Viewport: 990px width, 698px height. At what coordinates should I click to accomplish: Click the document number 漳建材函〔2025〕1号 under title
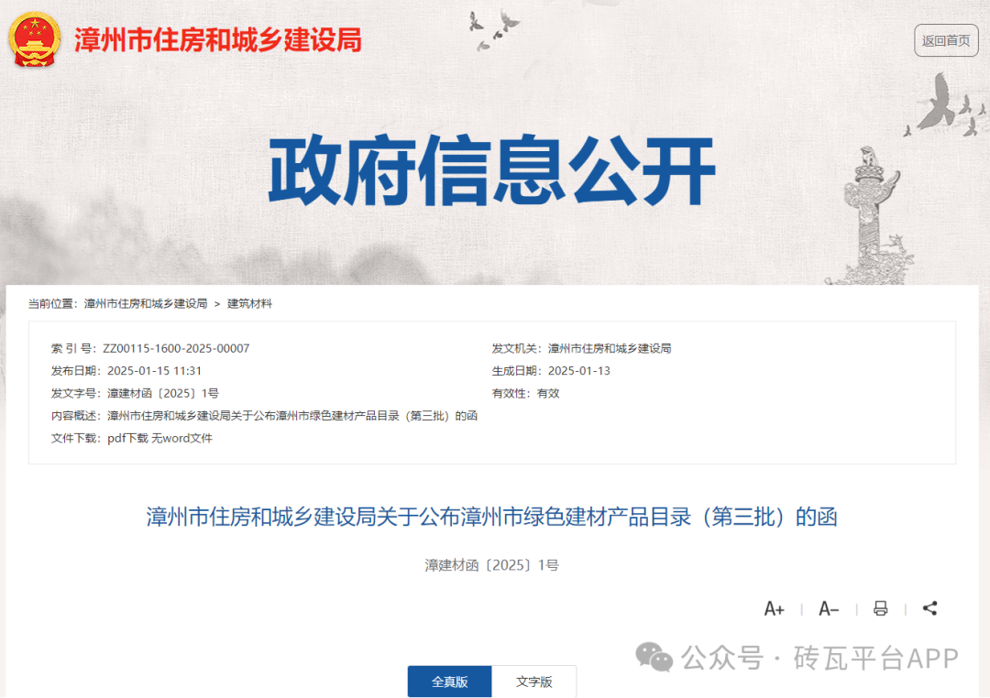492,565
